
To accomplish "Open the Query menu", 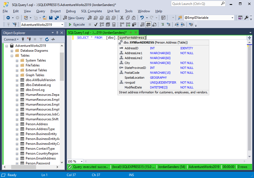I will [41, 11].
